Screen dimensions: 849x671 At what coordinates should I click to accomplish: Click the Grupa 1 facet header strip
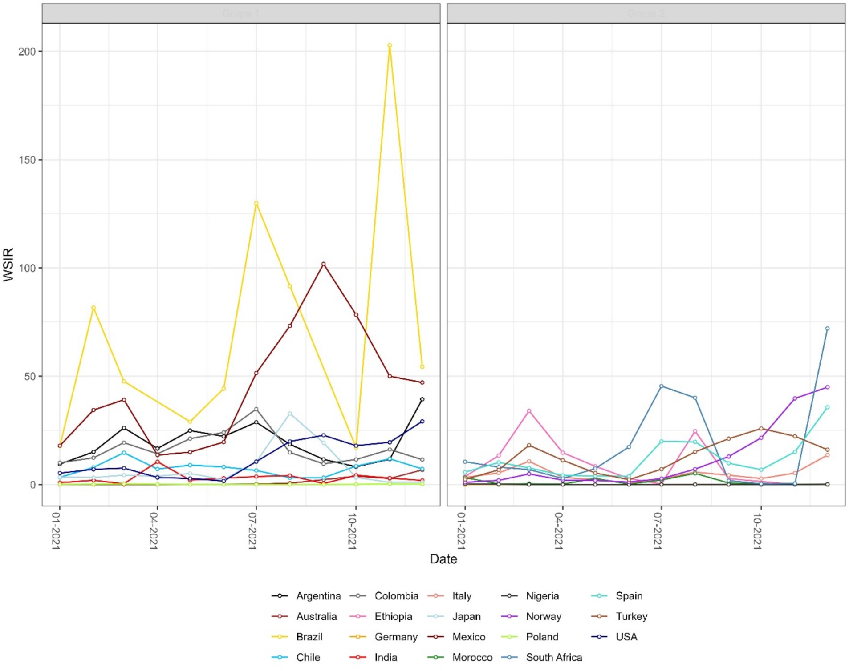tap(241, 13)
